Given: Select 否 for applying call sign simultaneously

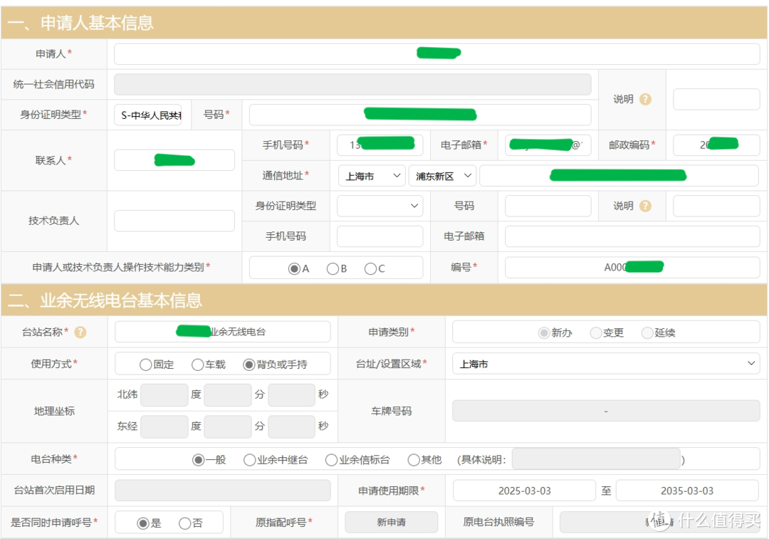Looking at the screenshot, I should (x=185, y=523).
